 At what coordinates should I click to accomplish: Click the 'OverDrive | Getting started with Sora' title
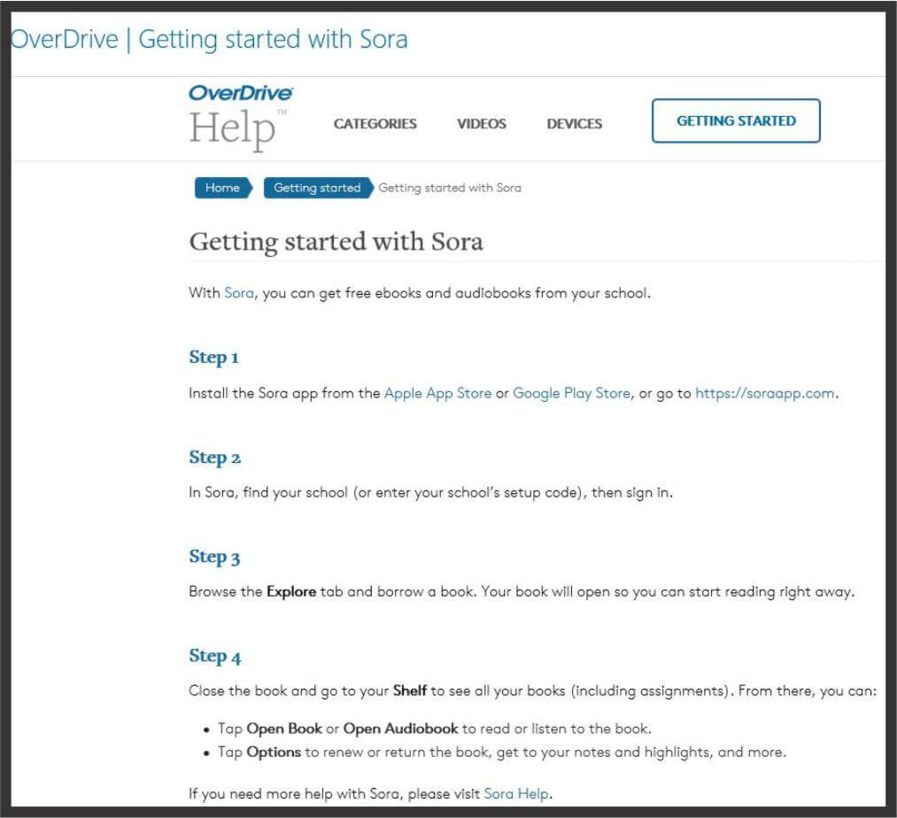point(209,40)
